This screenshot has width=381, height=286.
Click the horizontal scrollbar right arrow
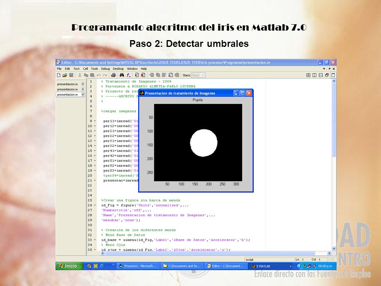(329, 253)
